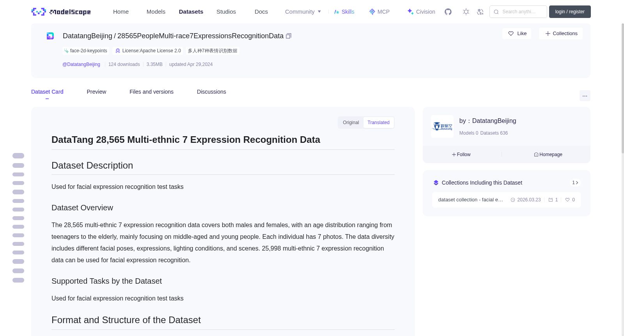Viewport: 624px width, 336px height.
Task: Open the ModelScope logo home link
Action: click(61, 12)
